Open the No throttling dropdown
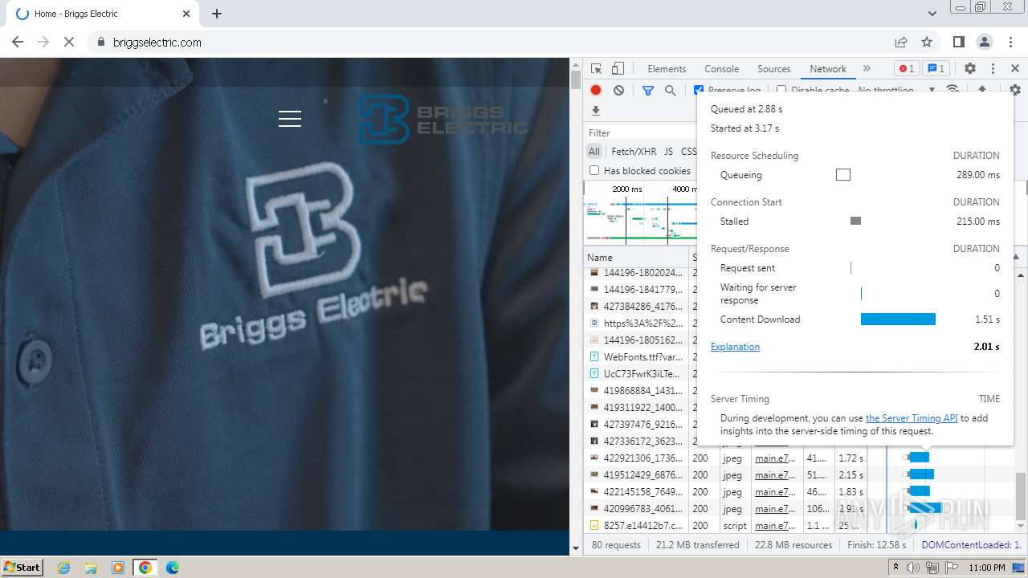This screenshot has width=1028, height=578. point(896,90)
